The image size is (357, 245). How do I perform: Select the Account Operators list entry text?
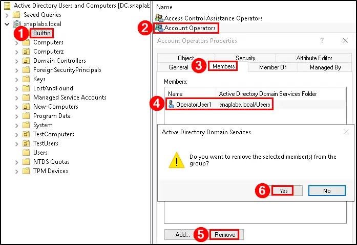[x=190, y=28]
